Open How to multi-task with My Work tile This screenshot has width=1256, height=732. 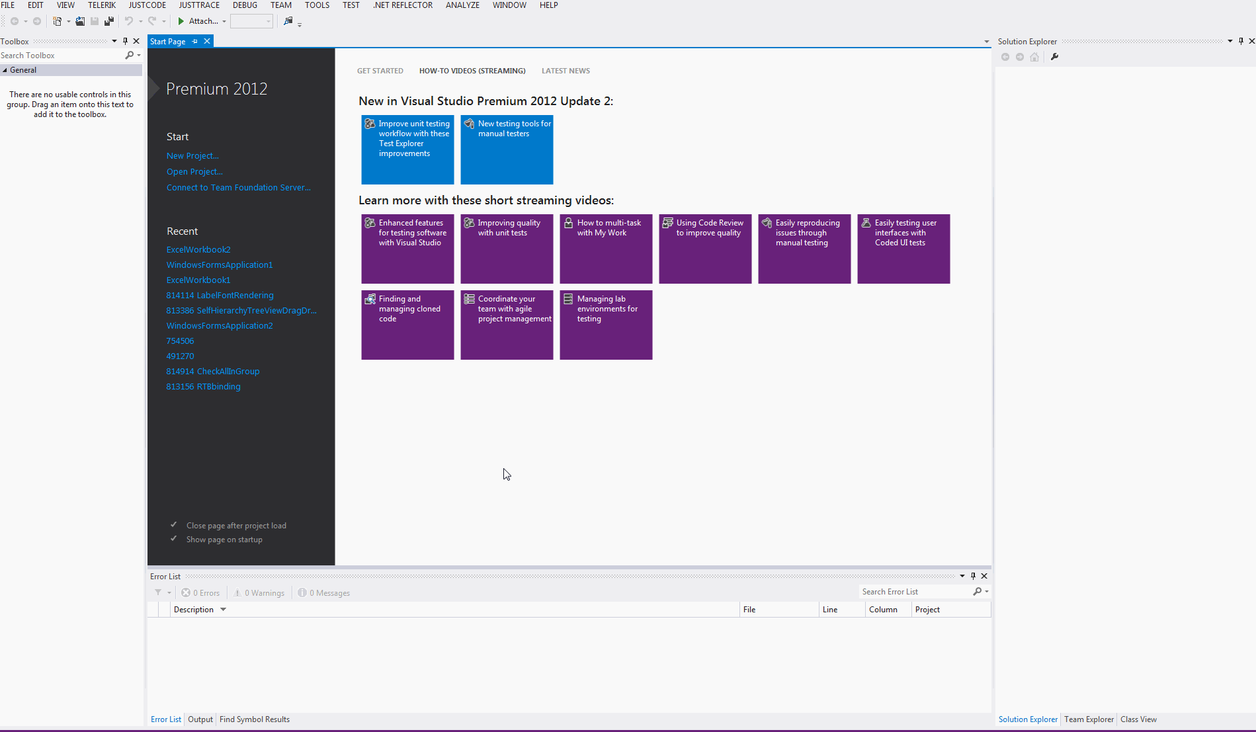606,249
